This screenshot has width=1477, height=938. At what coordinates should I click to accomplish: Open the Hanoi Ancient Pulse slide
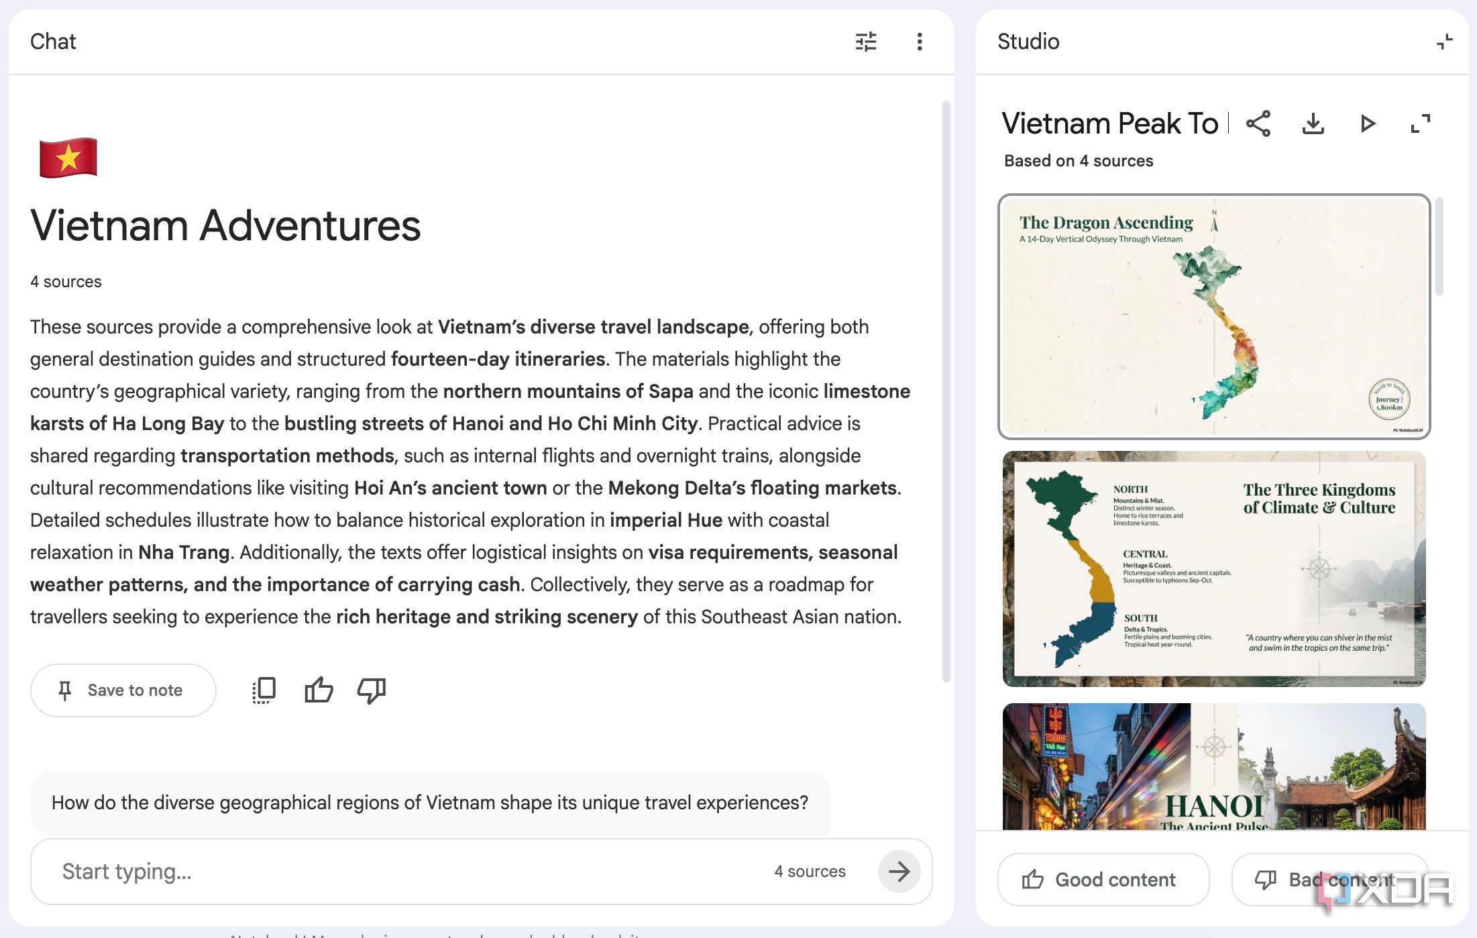(1214, 766)
